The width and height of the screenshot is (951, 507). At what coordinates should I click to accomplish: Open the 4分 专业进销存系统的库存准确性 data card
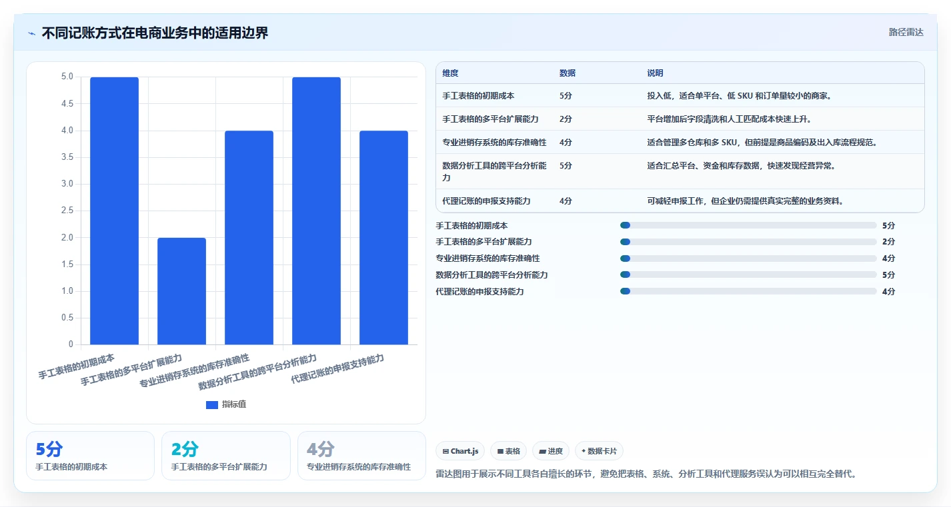361,456
